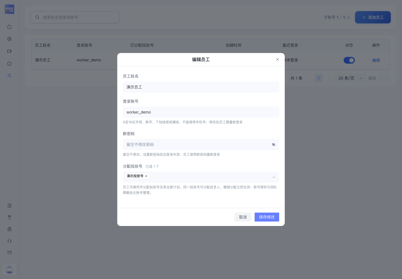Go to the previous page arrow
Viewport: 402px width, 279px height.
pos(309,78)
